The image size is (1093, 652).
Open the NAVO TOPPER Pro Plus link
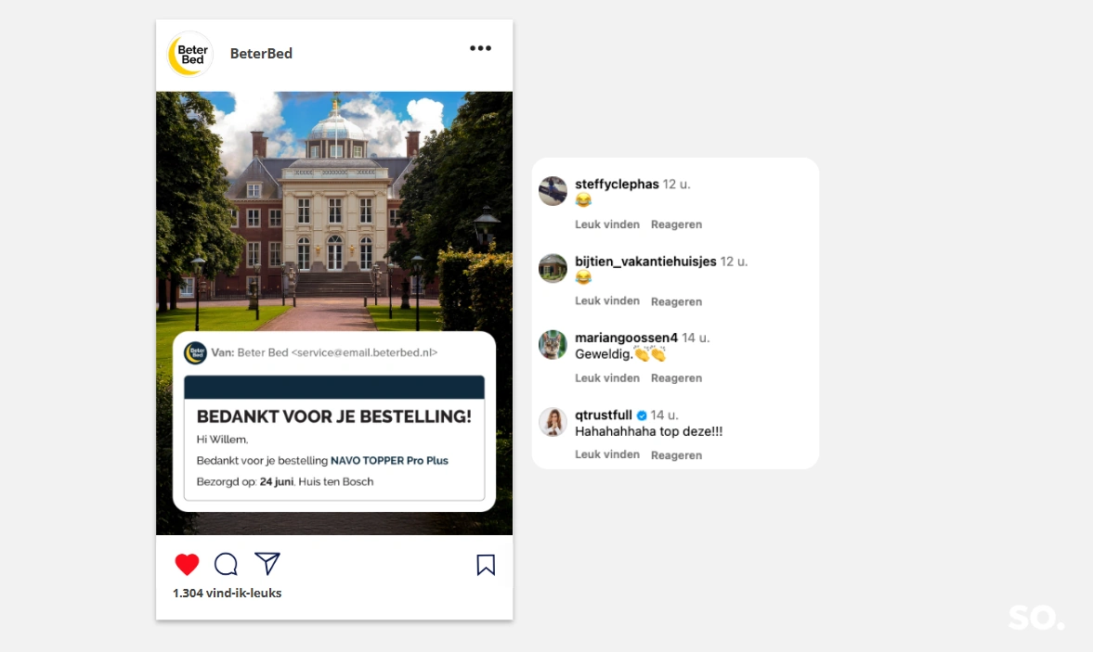tap(389, 461)
